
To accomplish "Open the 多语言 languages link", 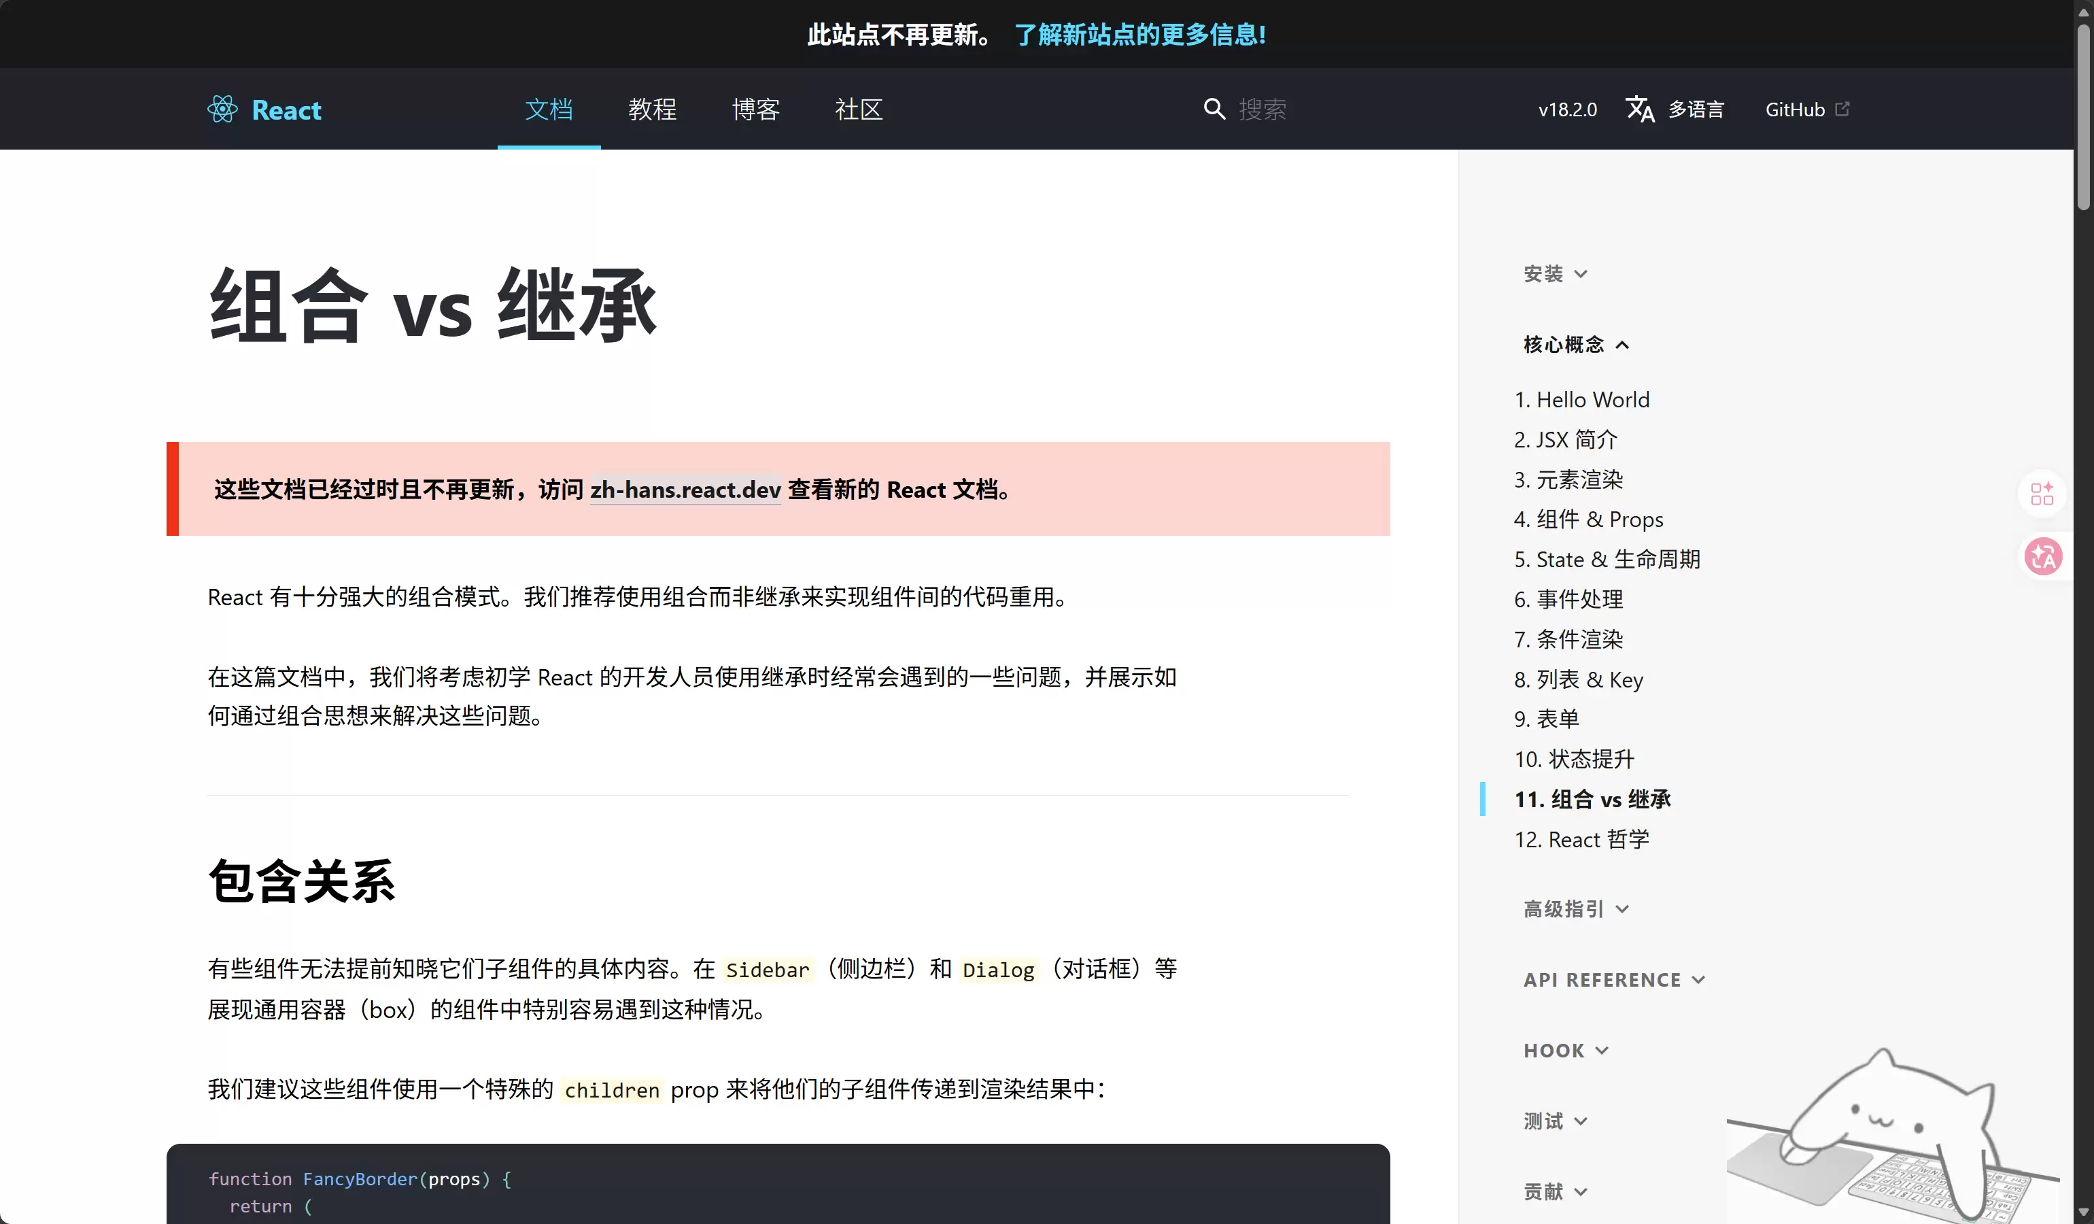I will click(1675, 109).
